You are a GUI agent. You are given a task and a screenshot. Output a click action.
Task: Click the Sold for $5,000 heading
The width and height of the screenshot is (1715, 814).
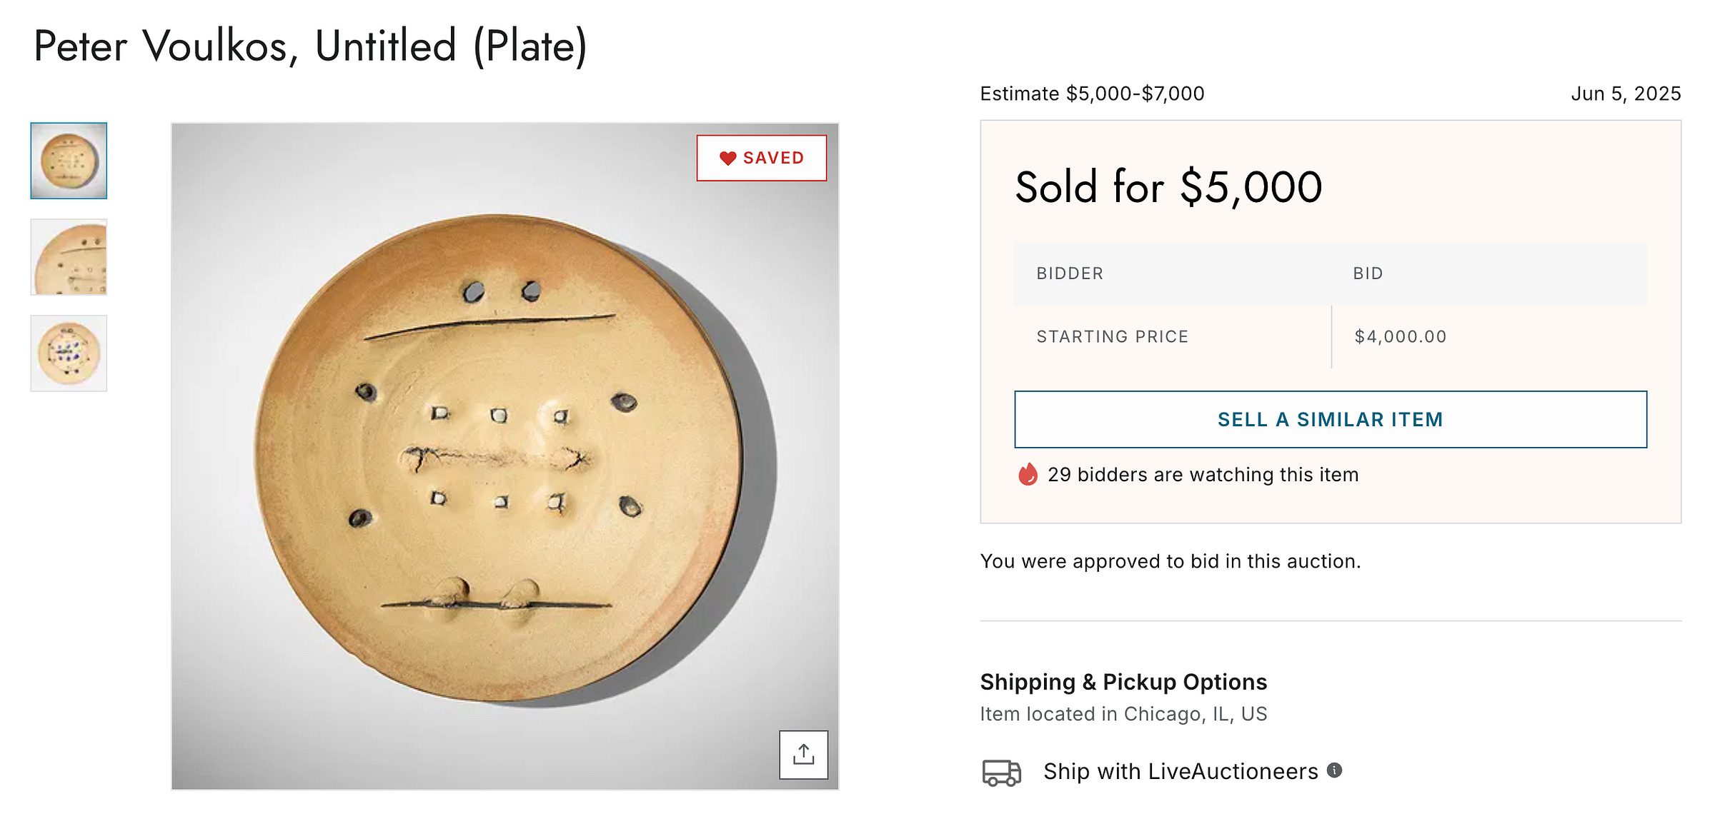[1168, 187]
